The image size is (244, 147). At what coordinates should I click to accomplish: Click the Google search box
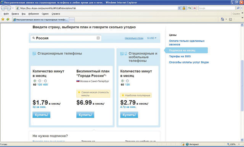click(x=217, y=8)
